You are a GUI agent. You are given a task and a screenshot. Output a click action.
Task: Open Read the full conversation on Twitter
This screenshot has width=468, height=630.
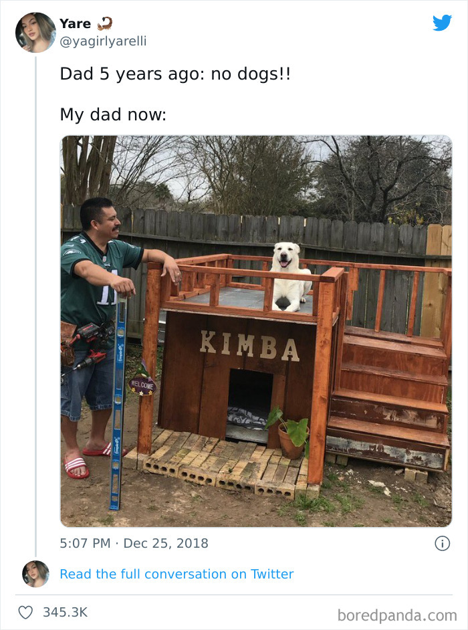pyautogui.click(x=177, y=574)
